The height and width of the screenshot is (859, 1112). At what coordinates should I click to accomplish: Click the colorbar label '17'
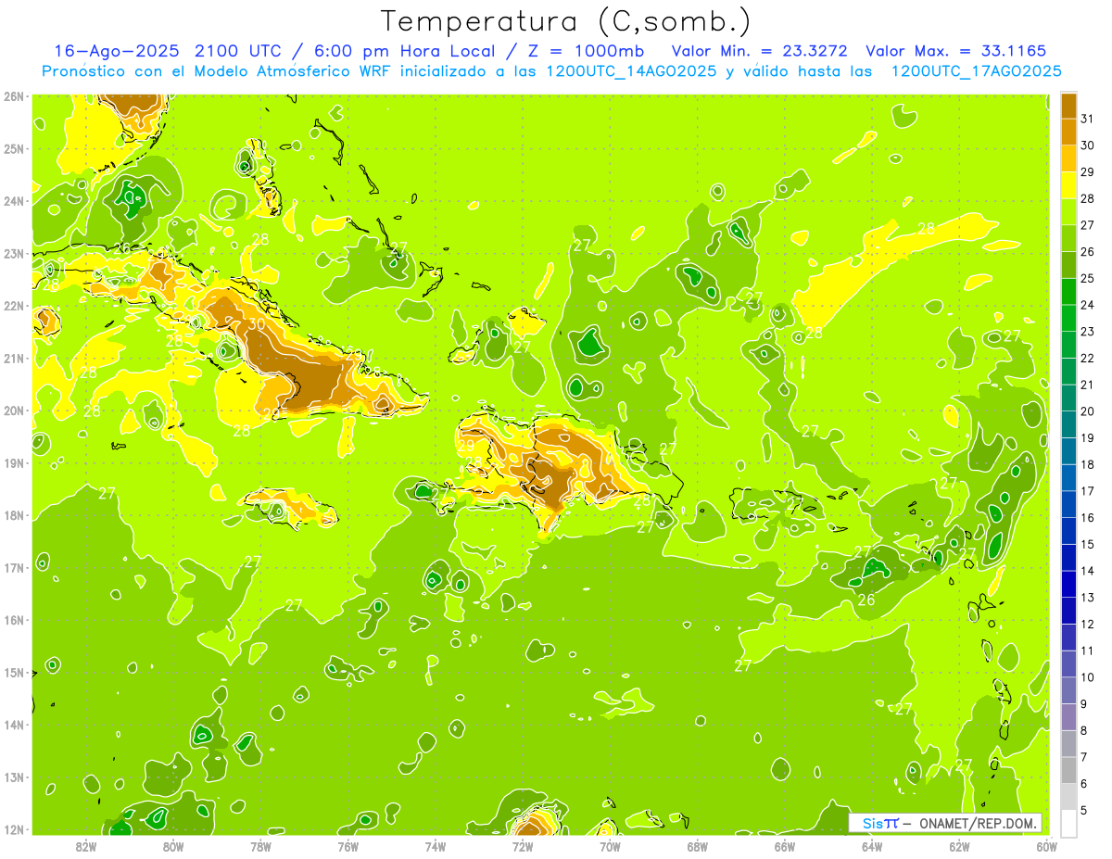(1088, 491)
